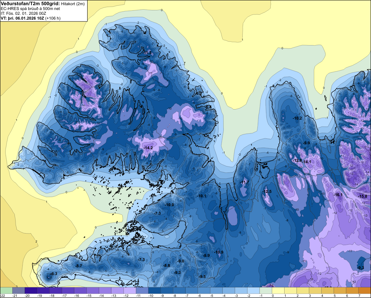Click the -12.6 temperature label
This screenshot has height=298, width=371.
click(298, 161)
